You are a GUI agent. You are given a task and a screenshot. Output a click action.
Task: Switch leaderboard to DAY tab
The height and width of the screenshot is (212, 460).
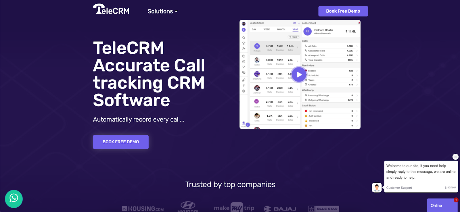point(254,29)
